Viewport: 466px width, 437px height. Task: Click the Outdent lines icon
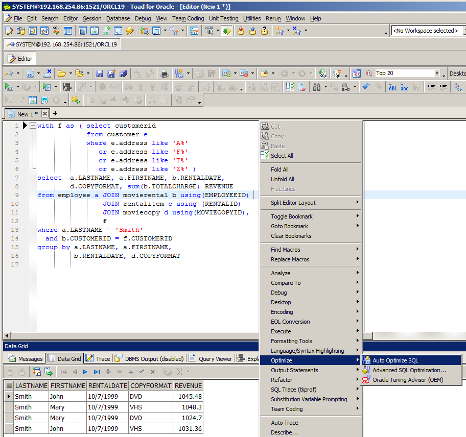(x=431, y=87)
